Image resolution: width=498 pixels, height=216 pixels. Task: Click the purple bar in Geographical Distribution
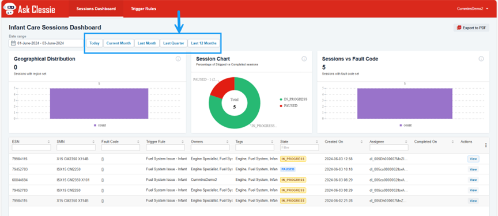tap(99, 104)
